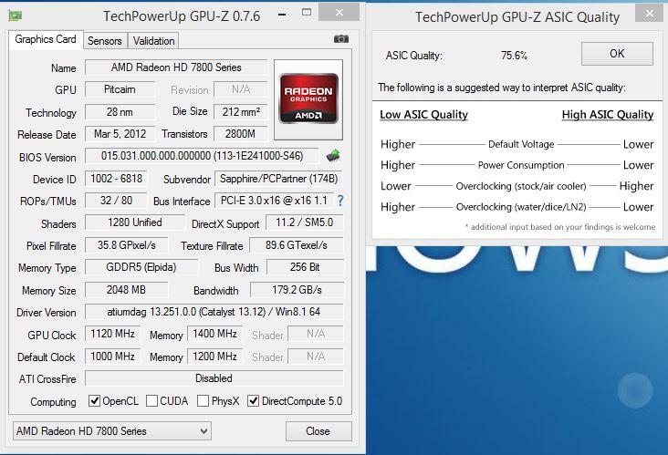The height and width of the screenshot is (455, 668).
Task: Click Bus Width value 256 Bit
Action: tap(305, 267)
